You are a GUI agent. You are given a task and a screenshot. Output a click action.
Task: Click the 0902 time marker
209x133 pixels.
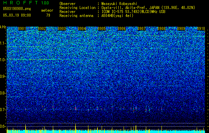click(x=42, y=29)
